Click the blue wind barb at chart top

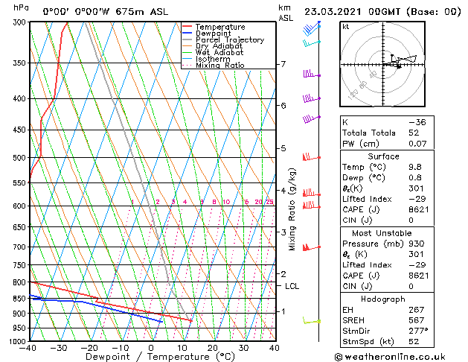click(312, 28)
